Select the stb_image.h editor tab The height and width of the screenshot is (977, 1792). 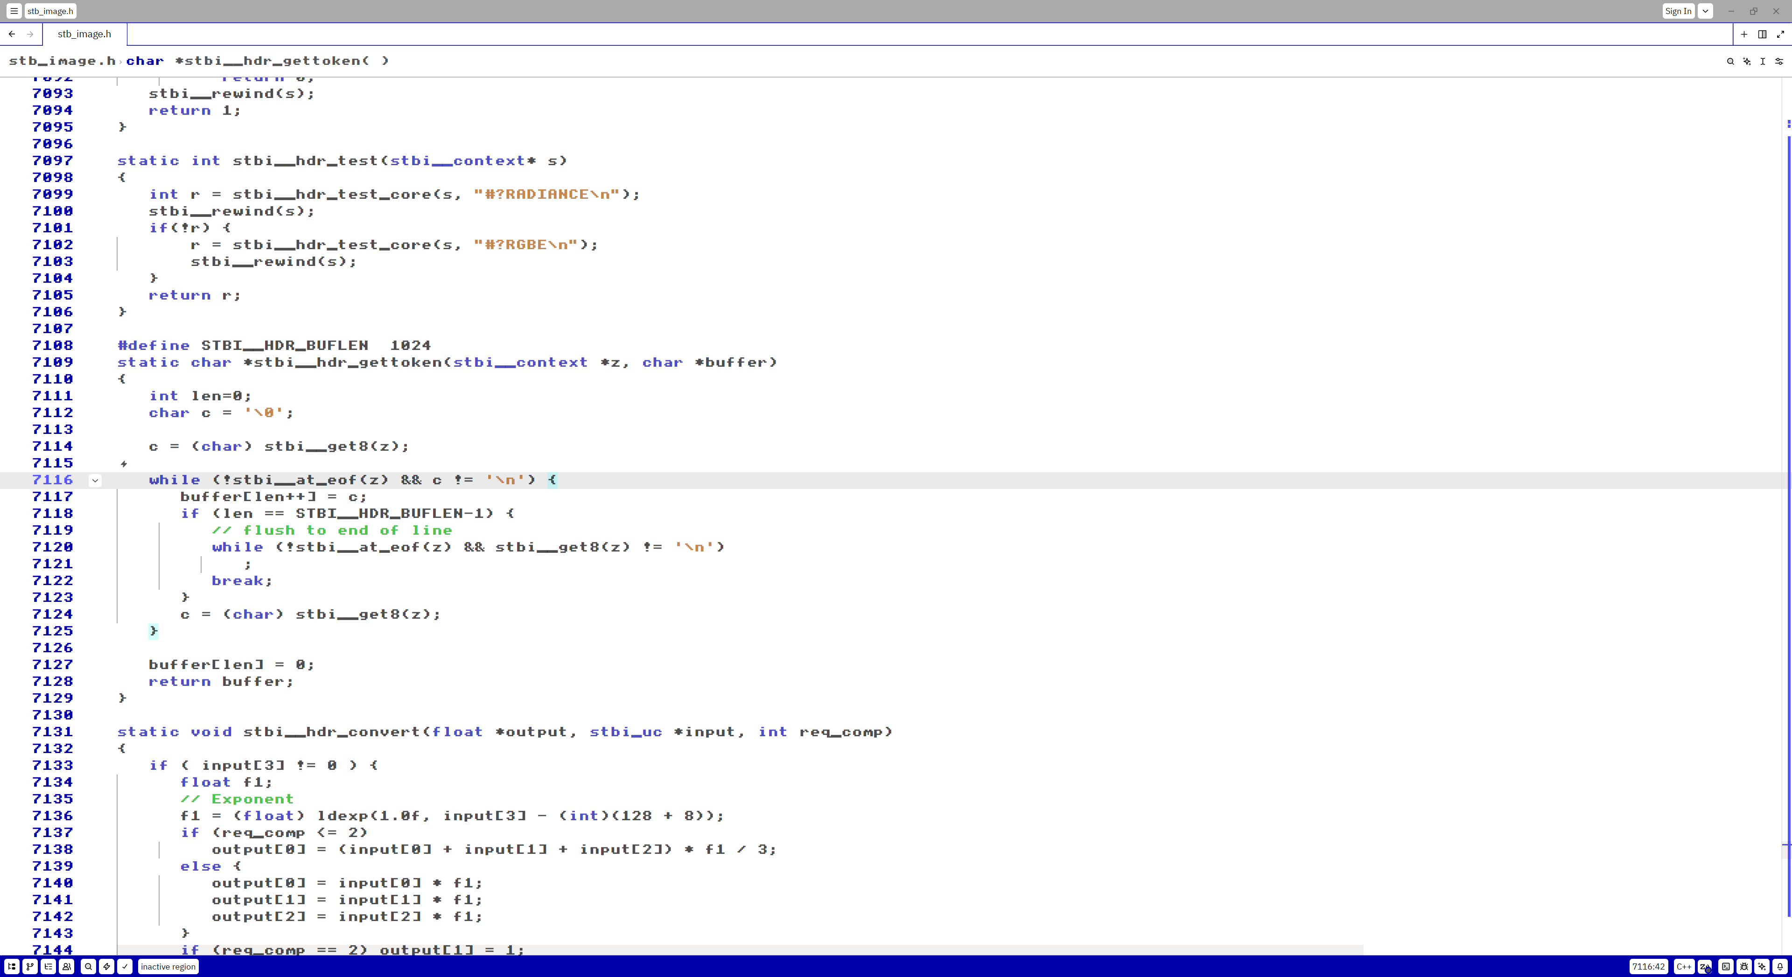click(x=84, y=34)
